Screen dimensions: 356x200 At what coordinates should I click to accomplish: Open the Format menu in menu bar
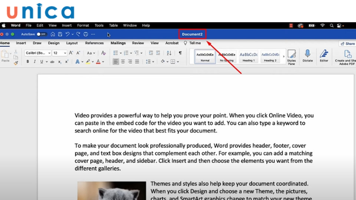click(x=83, y=25)
